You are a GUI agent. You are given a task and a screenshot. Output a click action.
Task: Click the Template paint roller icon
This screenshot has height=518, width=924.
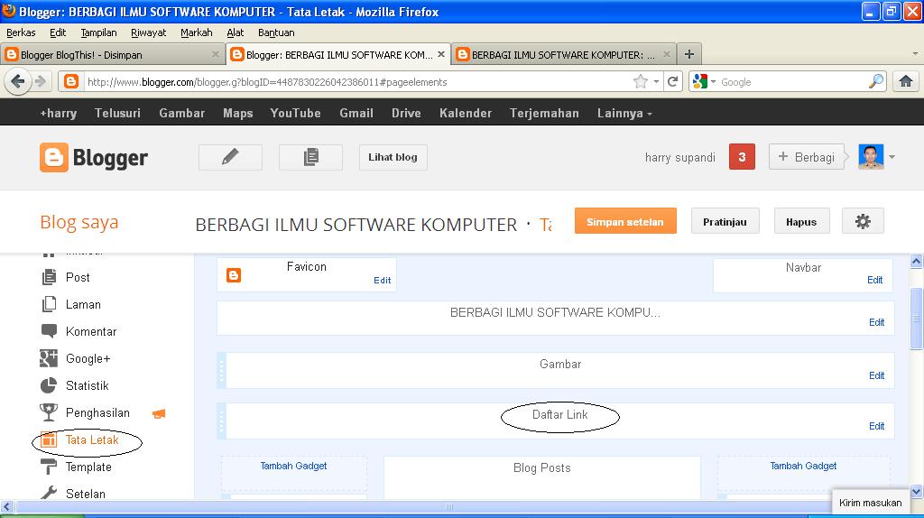[49, 467]
